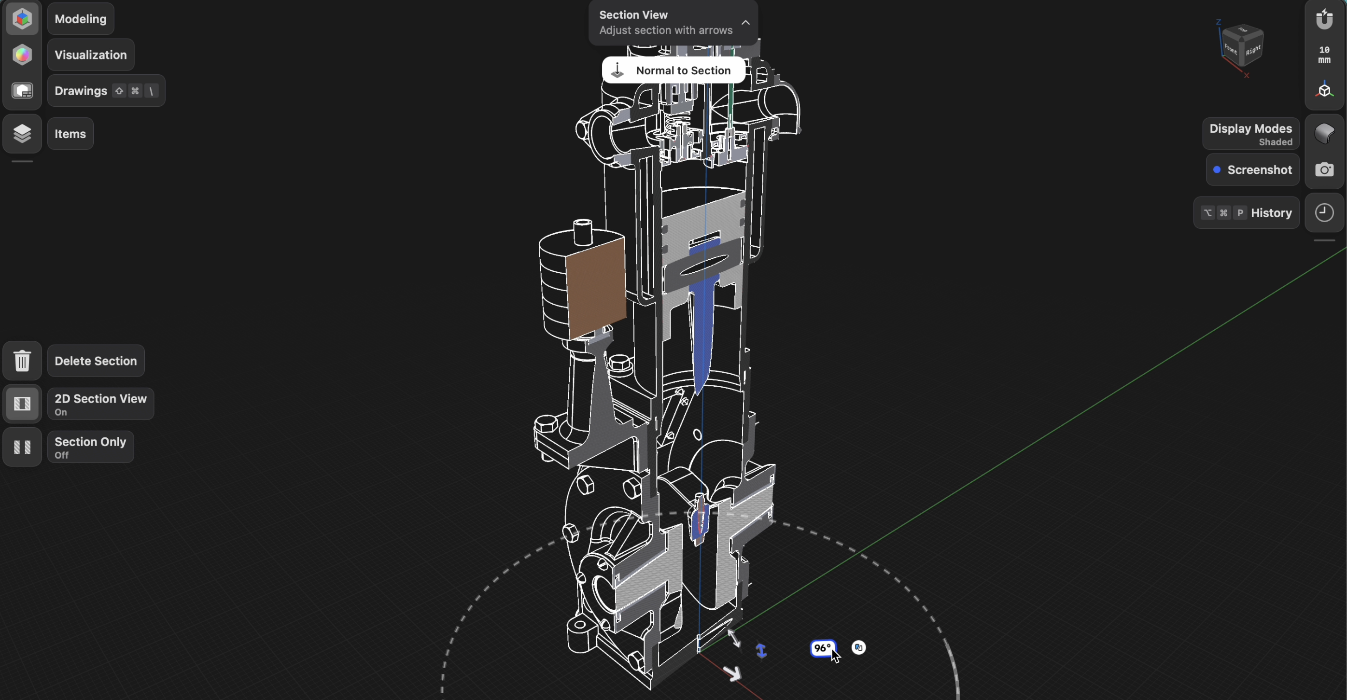Open the Display Modes Shaded label

coord(1251,133)
